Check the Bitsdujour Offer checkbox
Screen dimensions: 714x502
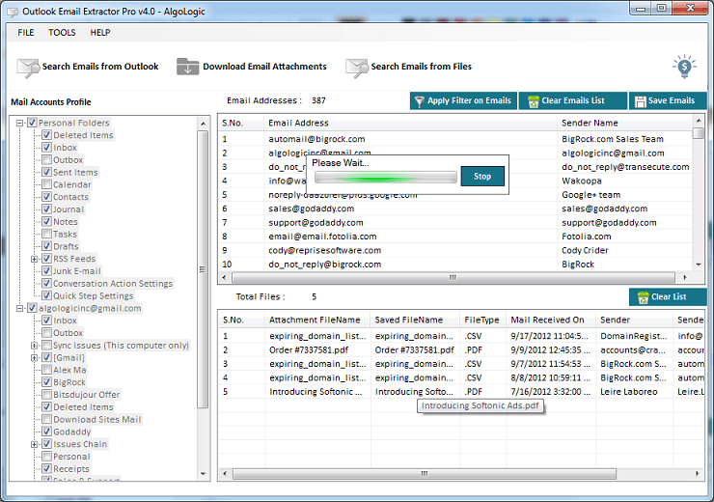(x=46, y=394)
